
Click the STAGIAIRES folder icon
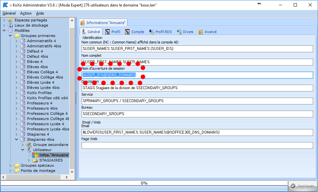(x=35, y=160)
